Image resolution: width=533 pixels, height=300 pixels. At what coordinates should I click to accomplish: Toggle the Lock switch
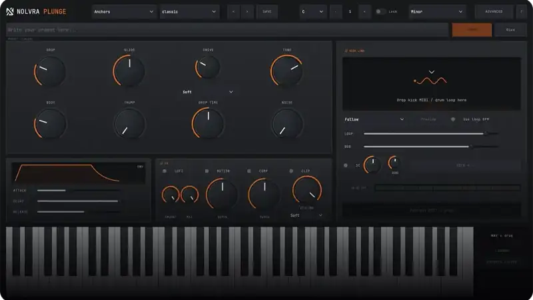[x=380, y=11]
